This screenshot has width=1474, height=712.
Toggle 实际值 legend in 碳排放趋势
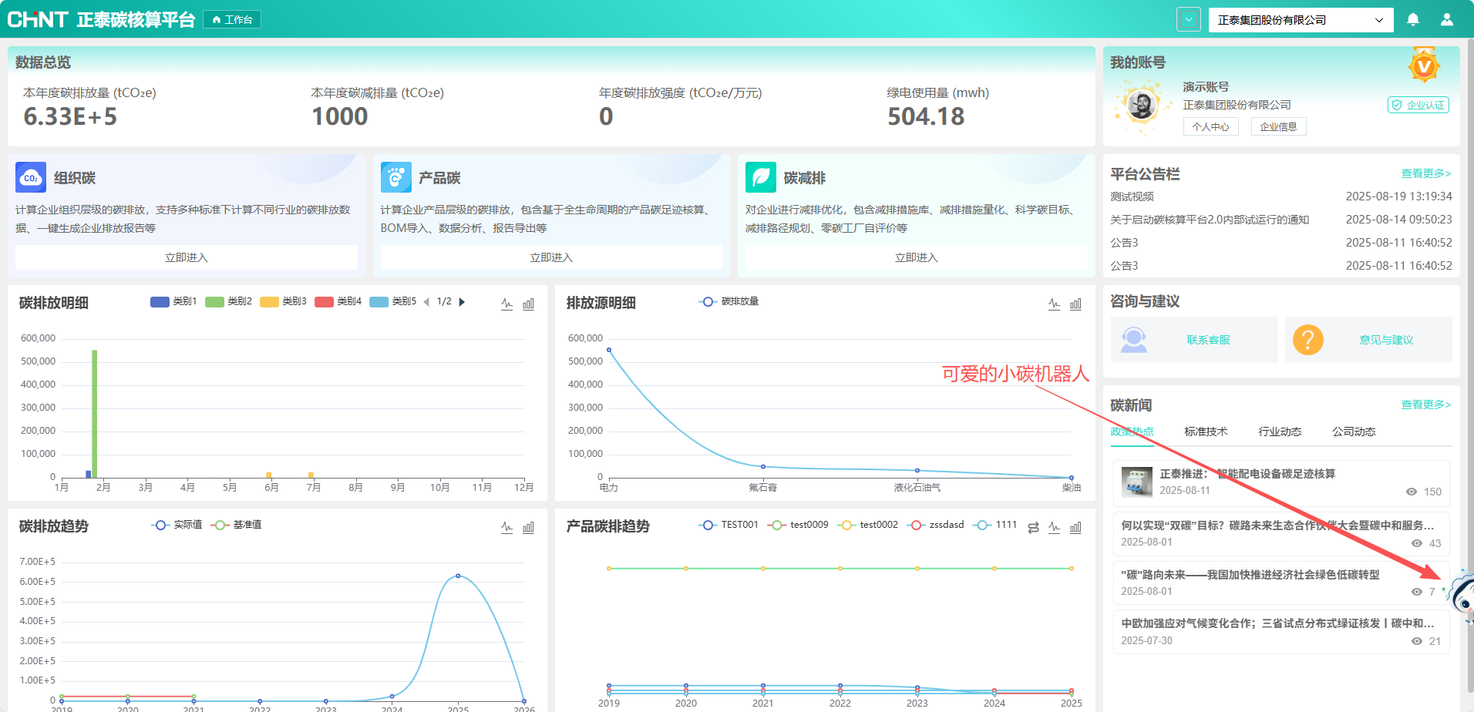[177, 525]
